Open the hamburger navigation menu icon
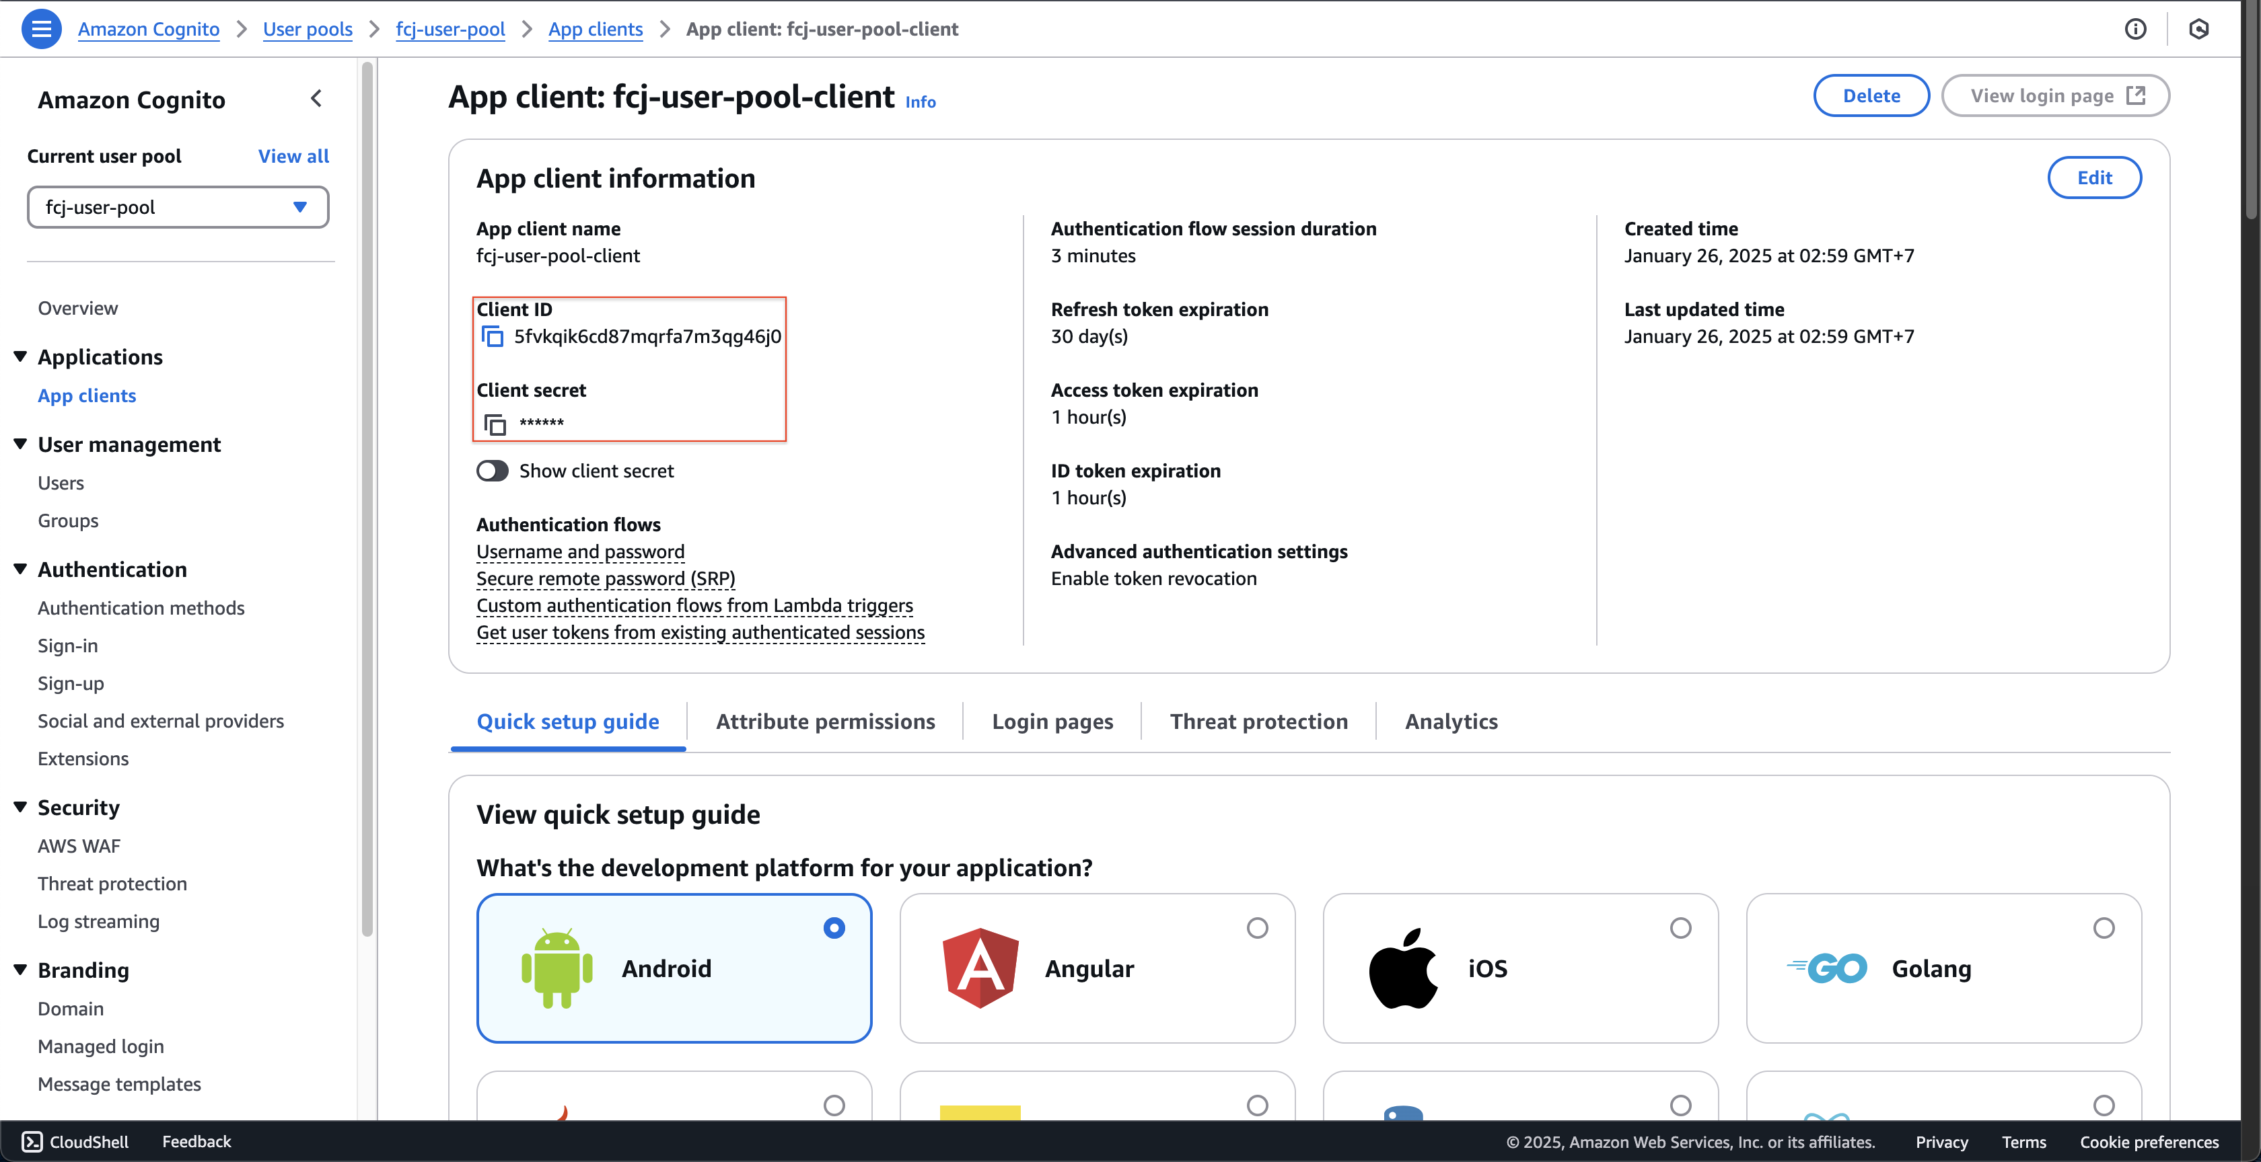2261x1162 pixels. (40, 29)
